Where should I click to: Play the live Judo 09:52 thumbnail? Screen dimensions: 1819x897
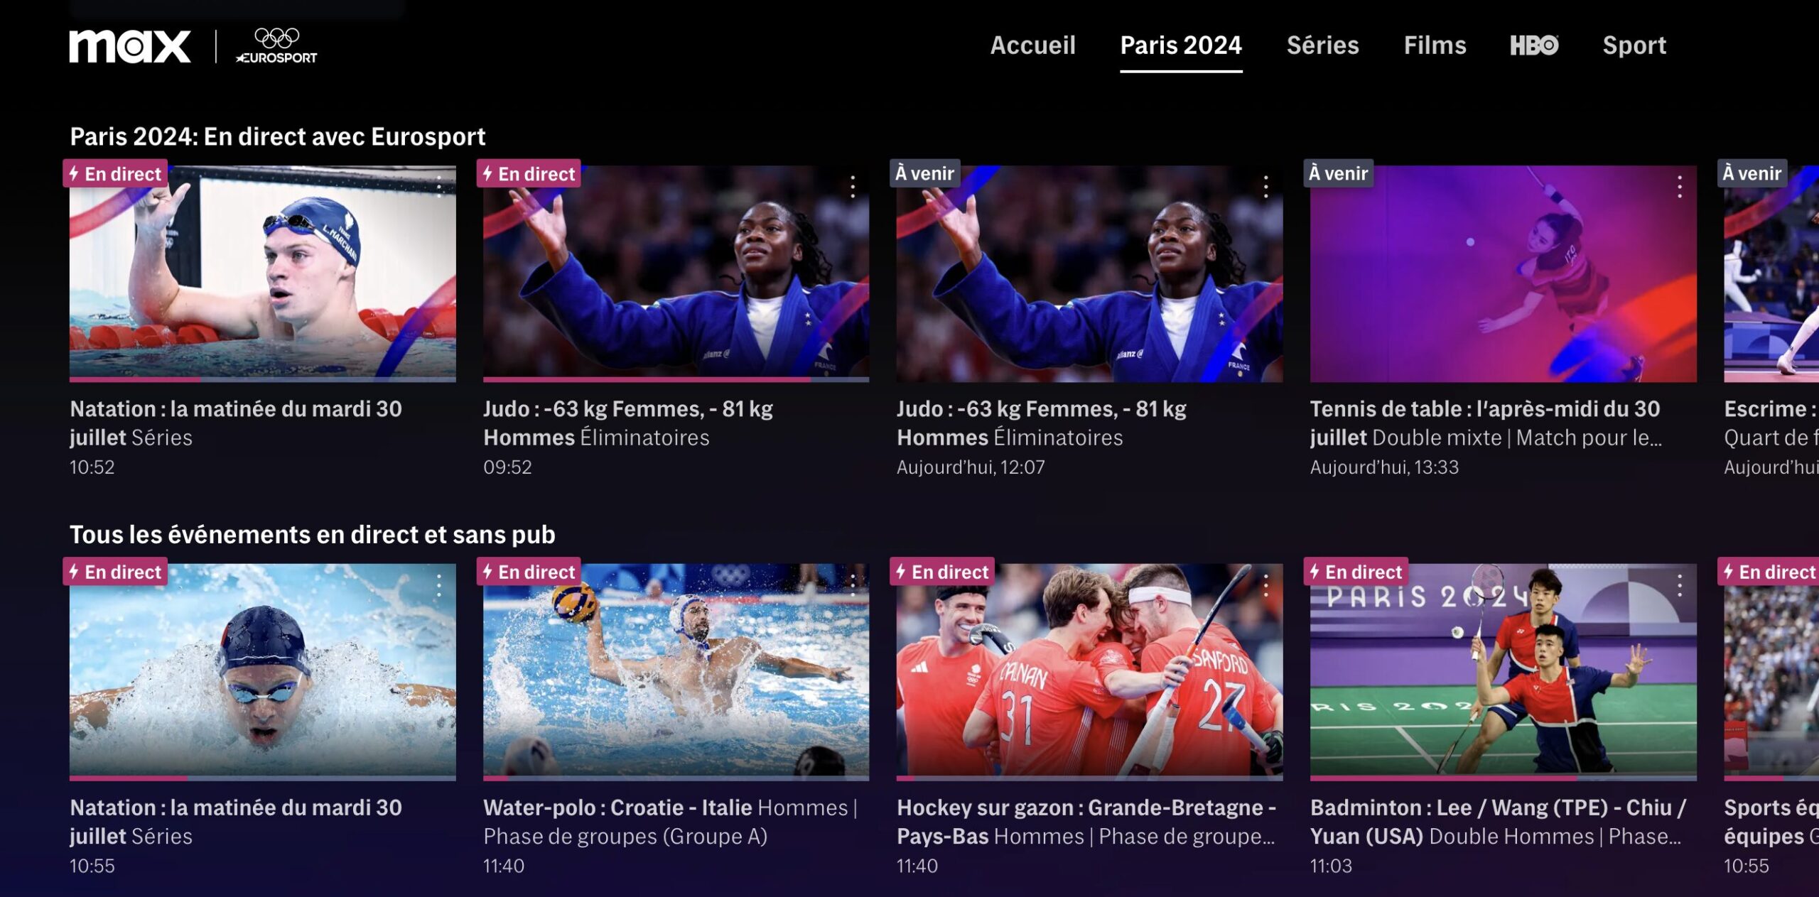pos(676,273)
